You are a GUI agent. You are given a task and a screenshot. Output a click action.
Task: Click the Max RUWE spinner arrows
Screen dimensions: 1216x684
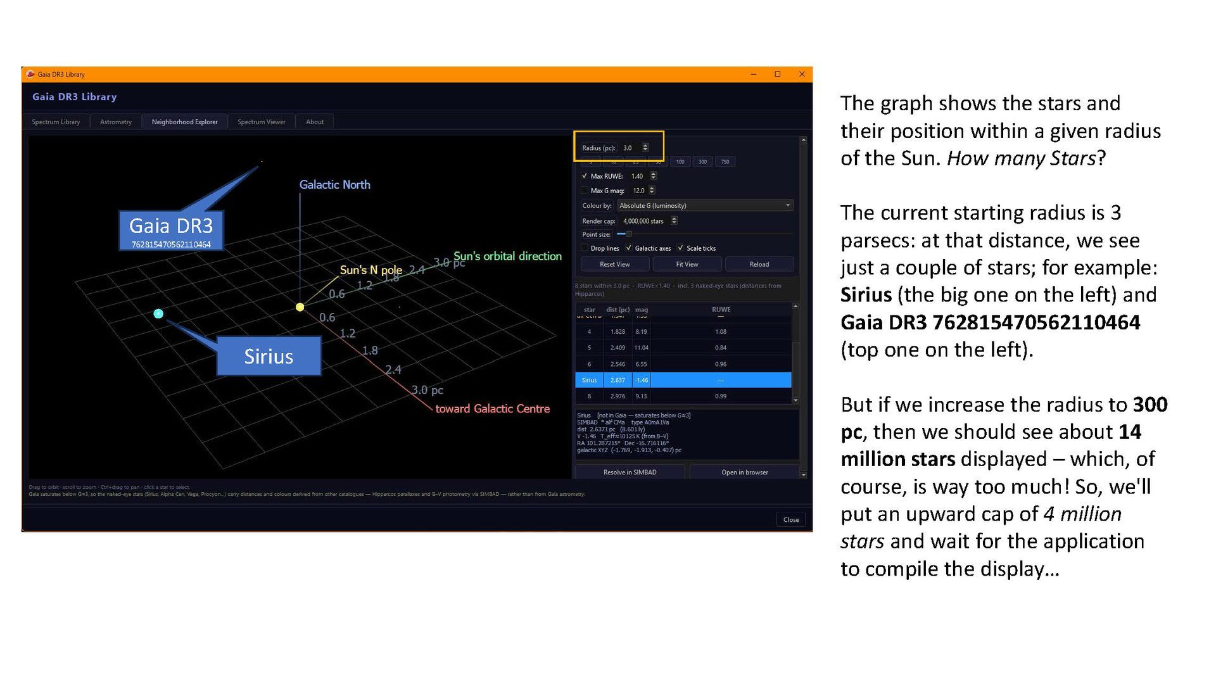(653, 176)
